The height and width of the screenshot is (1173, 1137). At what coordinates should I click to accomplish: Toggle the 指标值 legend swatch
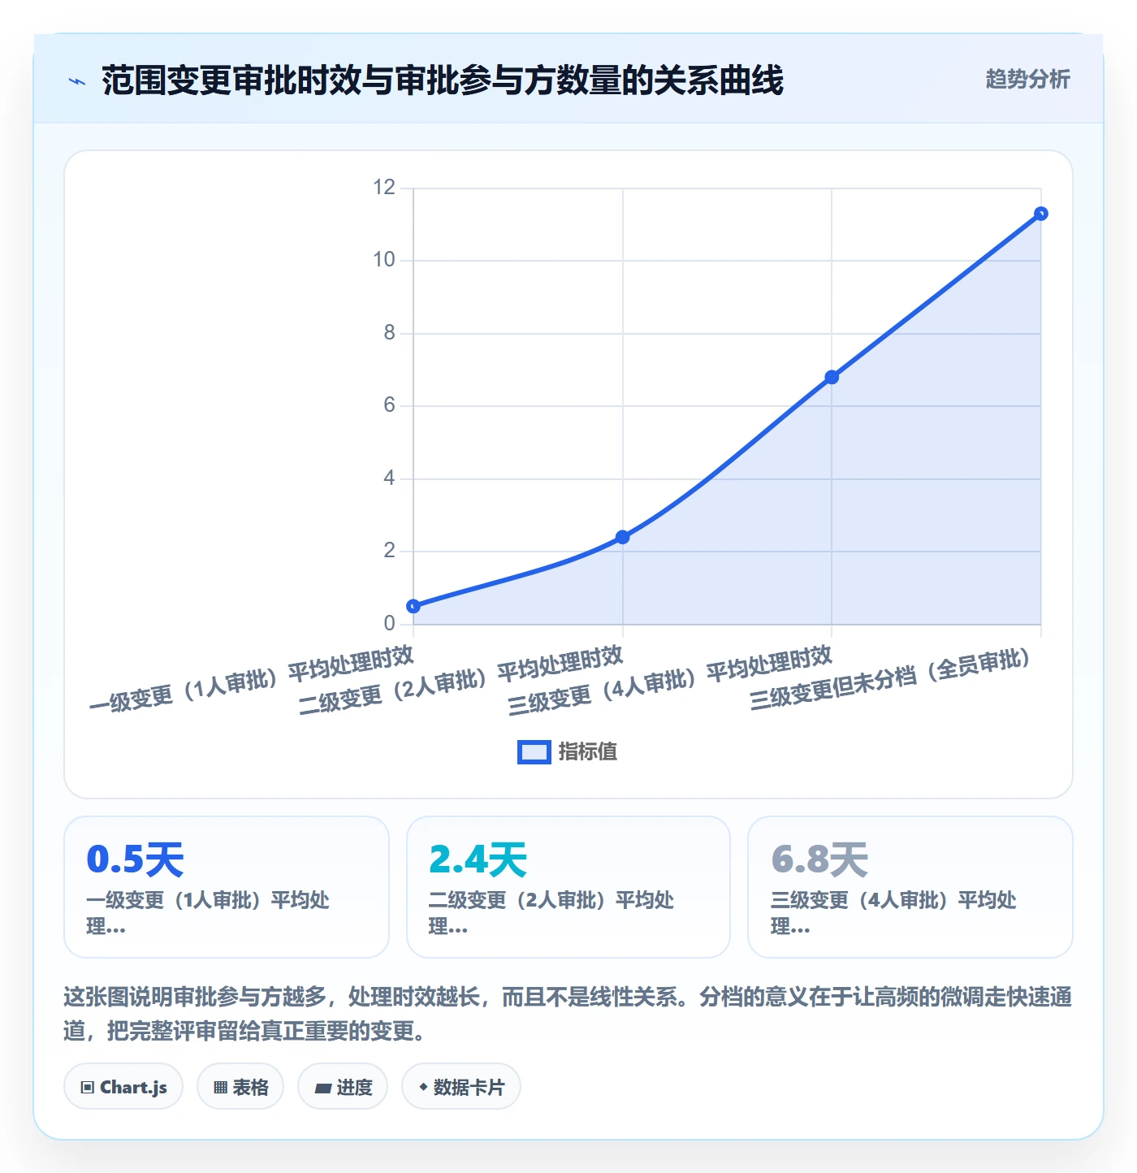tap(534, 752)
